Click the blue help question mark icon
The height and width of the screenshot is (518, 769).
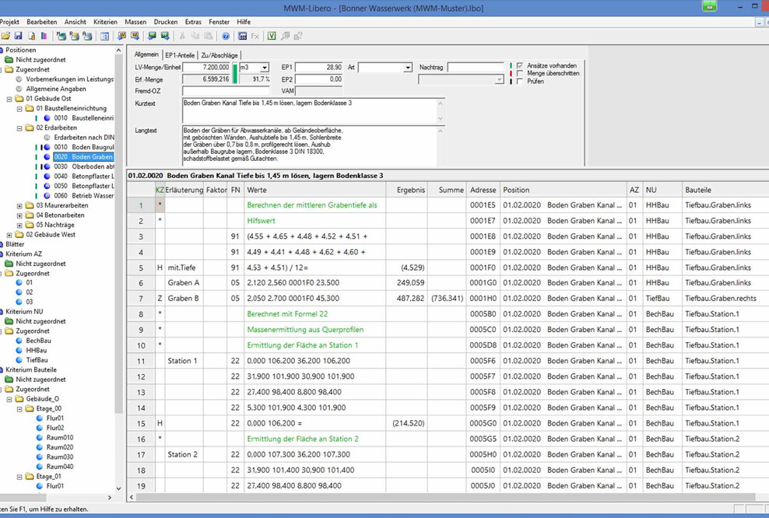(x=226, y=36)
